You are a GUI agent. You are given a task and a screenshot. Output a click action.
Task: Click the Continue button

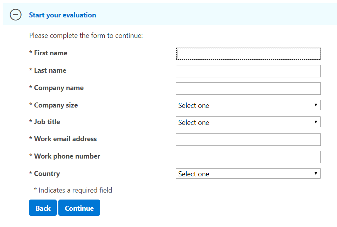click(79, 208)
